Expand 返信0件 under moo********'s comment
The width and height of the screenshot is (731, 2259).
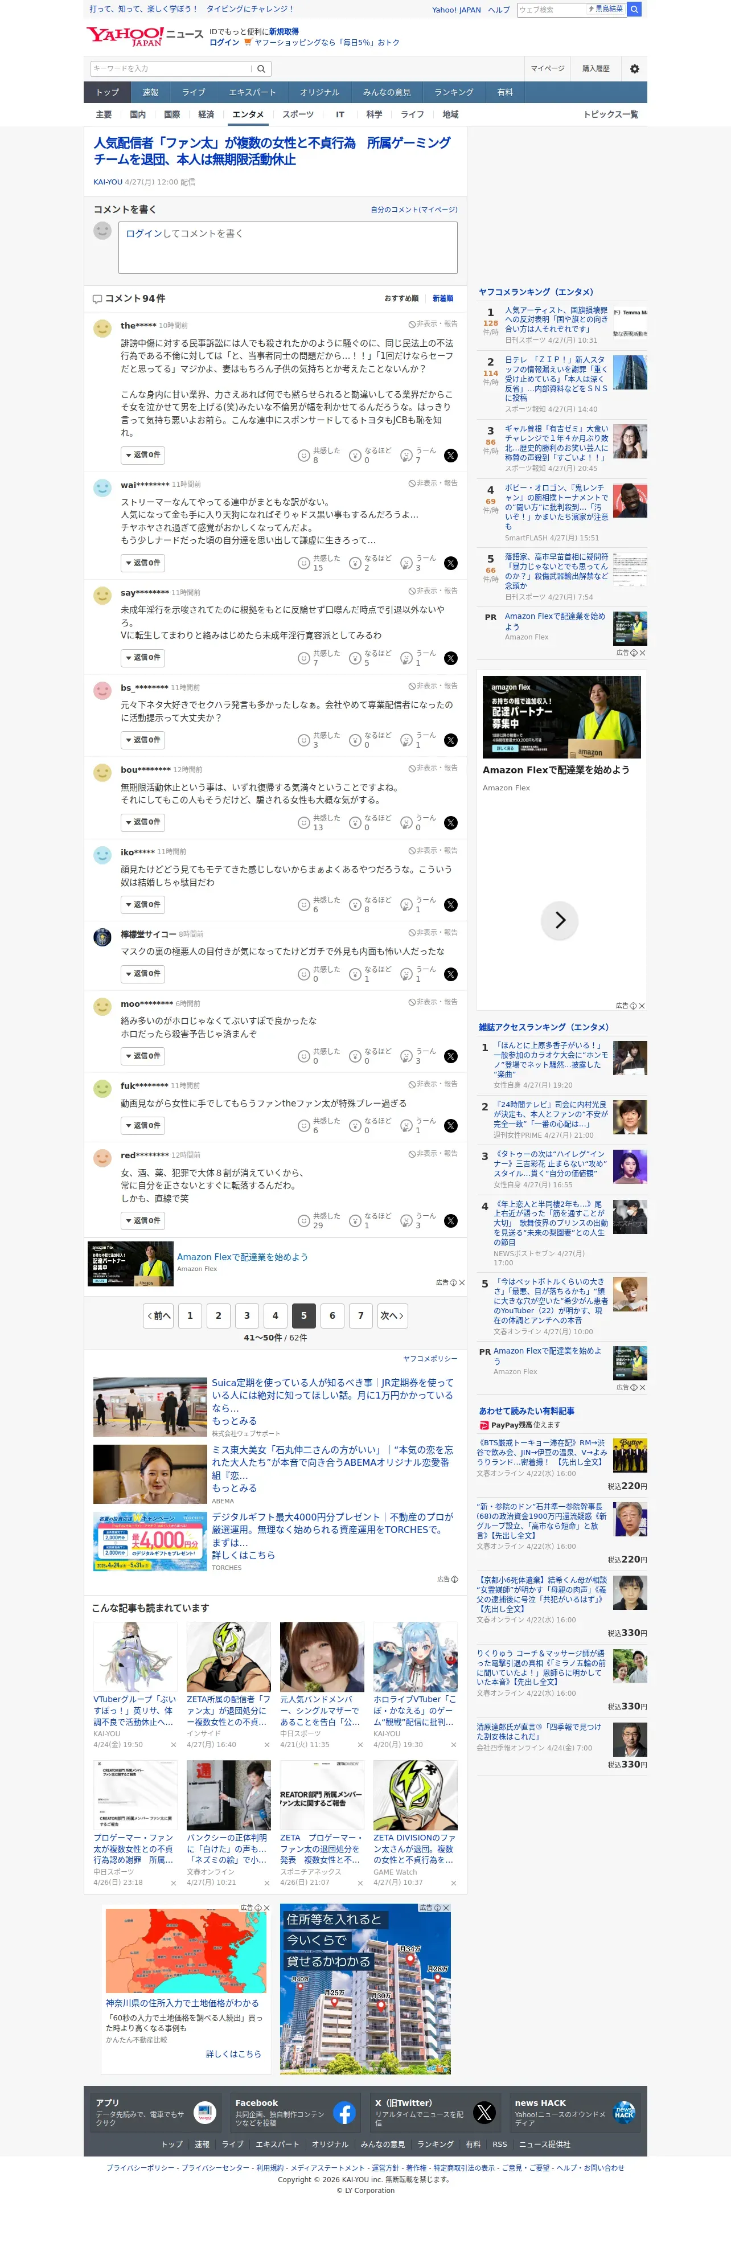(143, 1056)
